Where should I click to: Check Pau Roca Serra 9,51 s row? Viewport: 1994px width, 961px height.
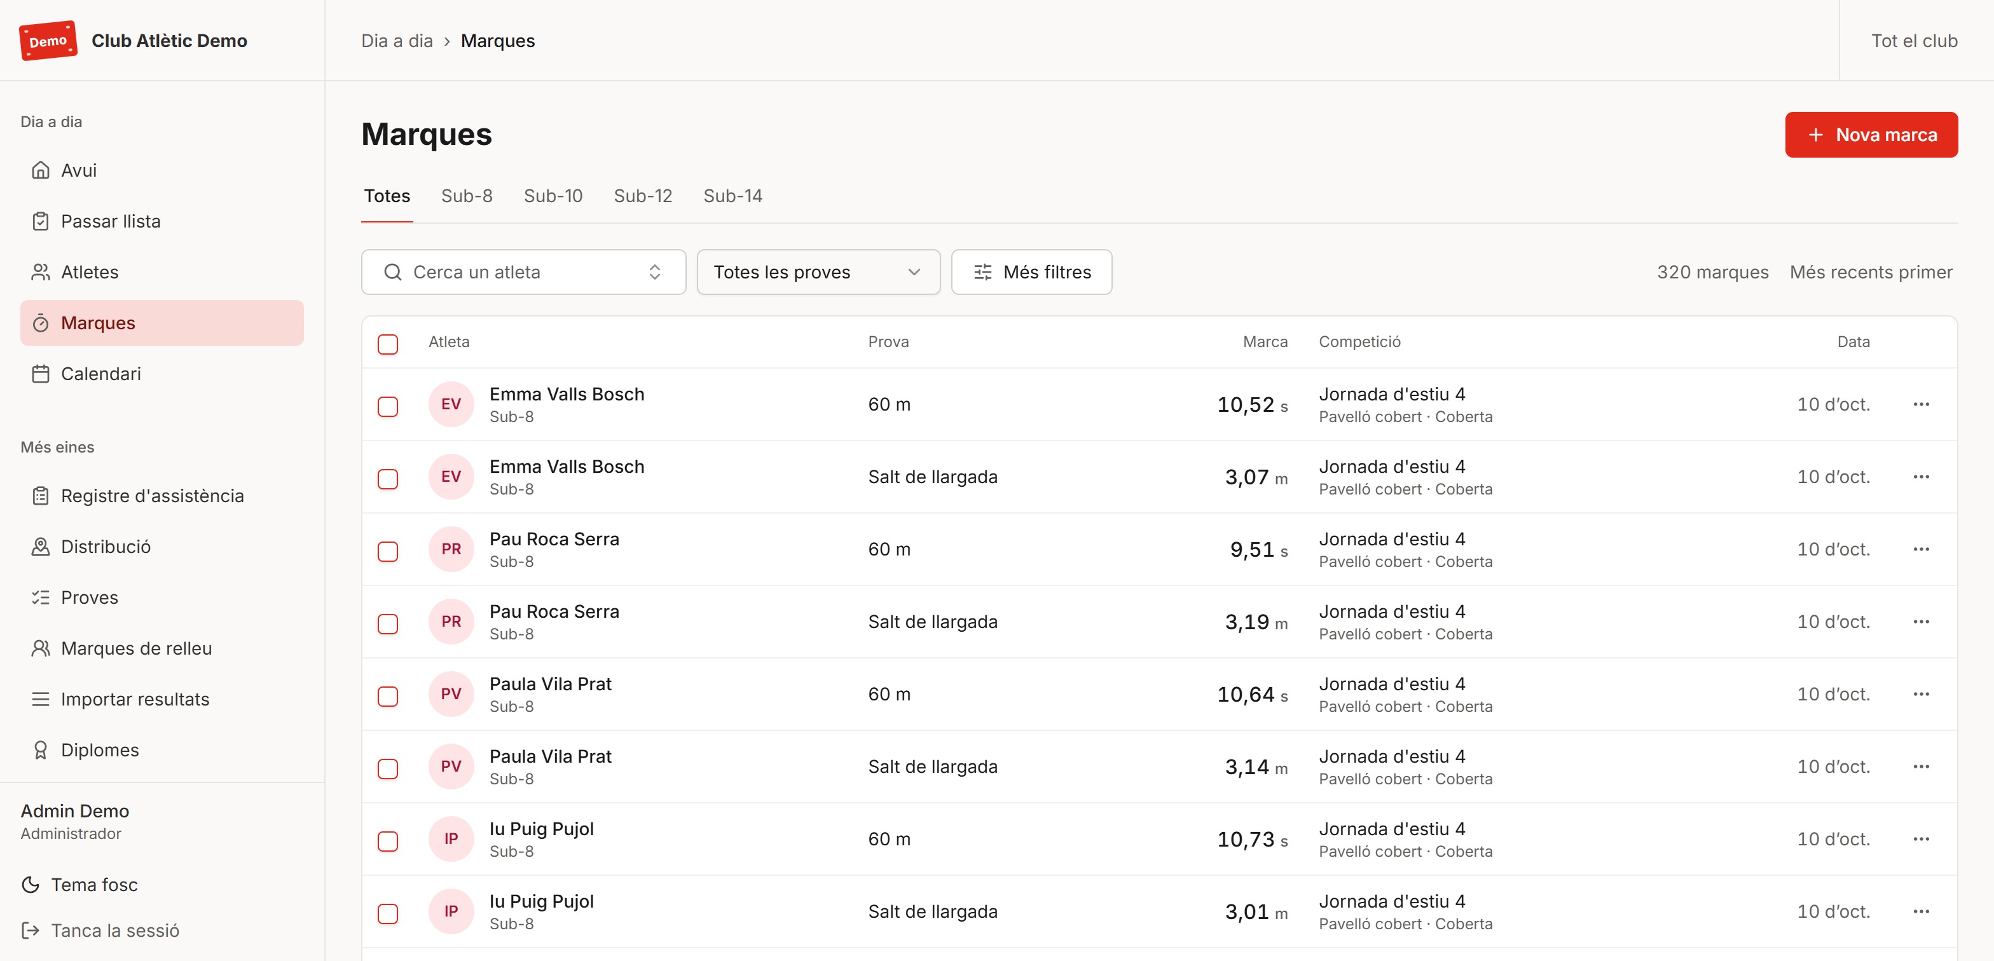pos(388,552)
